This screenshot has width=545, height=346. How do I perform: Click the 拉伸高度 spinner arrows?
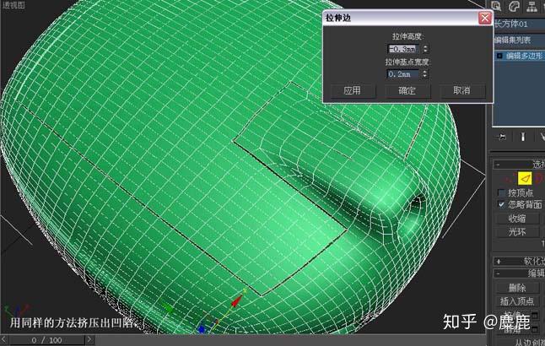(x=425, y=49)
